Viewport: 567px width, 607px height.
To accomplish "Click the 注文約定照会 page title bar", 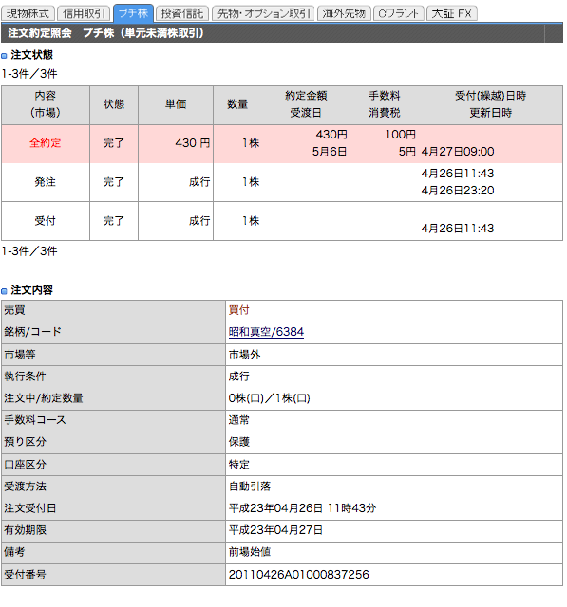I will tap(282, 33).
